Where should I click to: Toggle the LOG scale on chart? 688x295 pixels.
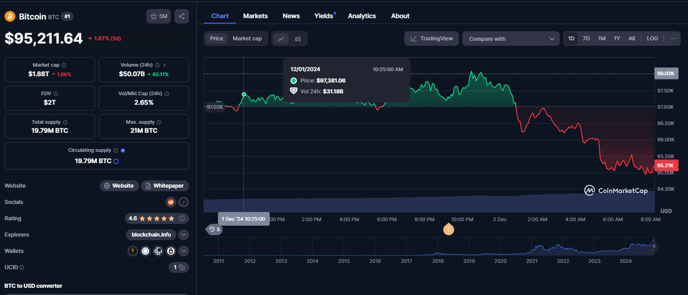tap(652, 39)
